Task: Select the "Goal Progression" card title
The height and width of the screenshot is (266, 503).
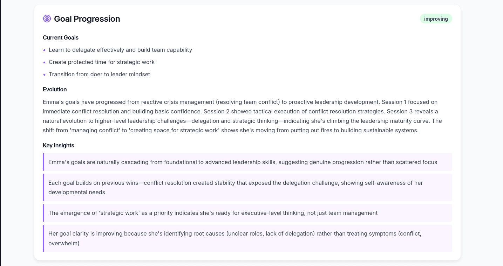Action: [87, 19]
